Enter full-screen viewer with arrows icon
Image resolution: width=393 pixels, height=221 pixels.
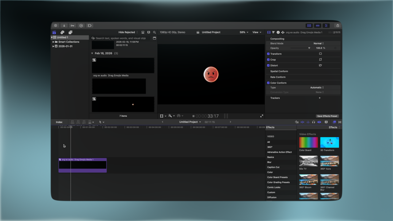(262, 116)
